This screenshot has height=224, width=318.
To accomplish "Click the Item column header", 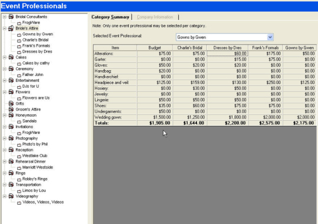I will (115, 48).
